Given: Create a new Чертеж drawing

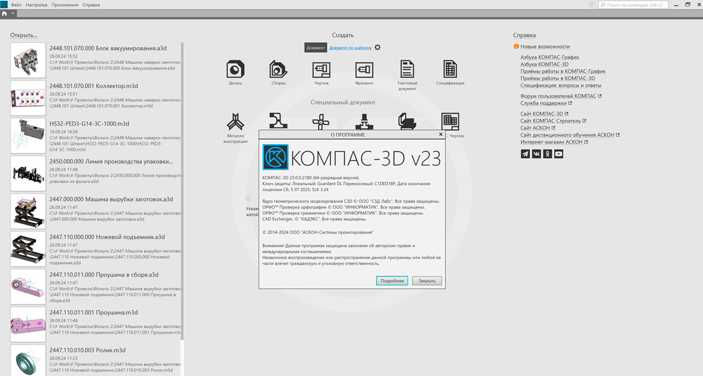Looking at the screenshot, I should coord(321,69).
